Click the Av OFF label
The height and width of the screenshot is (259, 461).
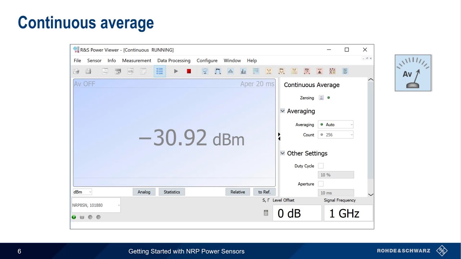85,84
